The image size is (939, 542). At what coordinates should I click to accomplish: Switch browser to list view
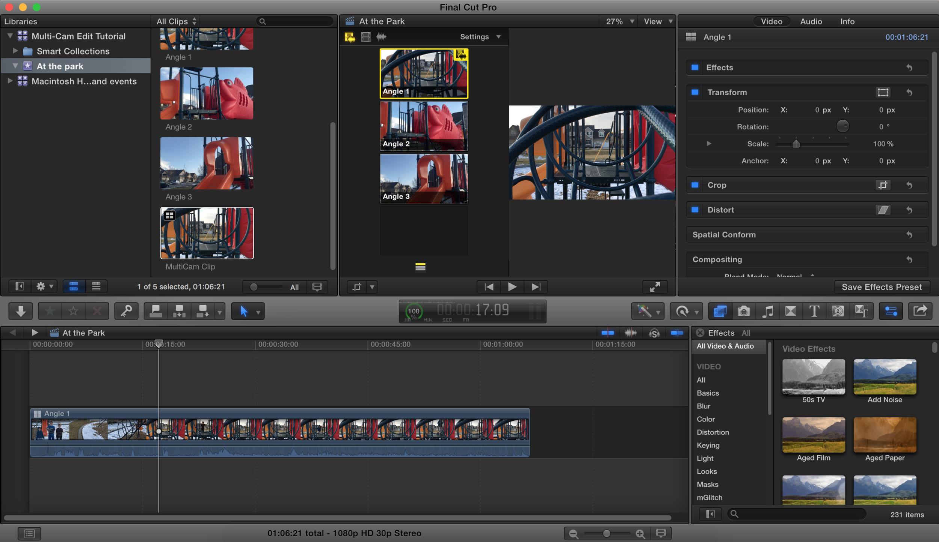click(96, 287)
